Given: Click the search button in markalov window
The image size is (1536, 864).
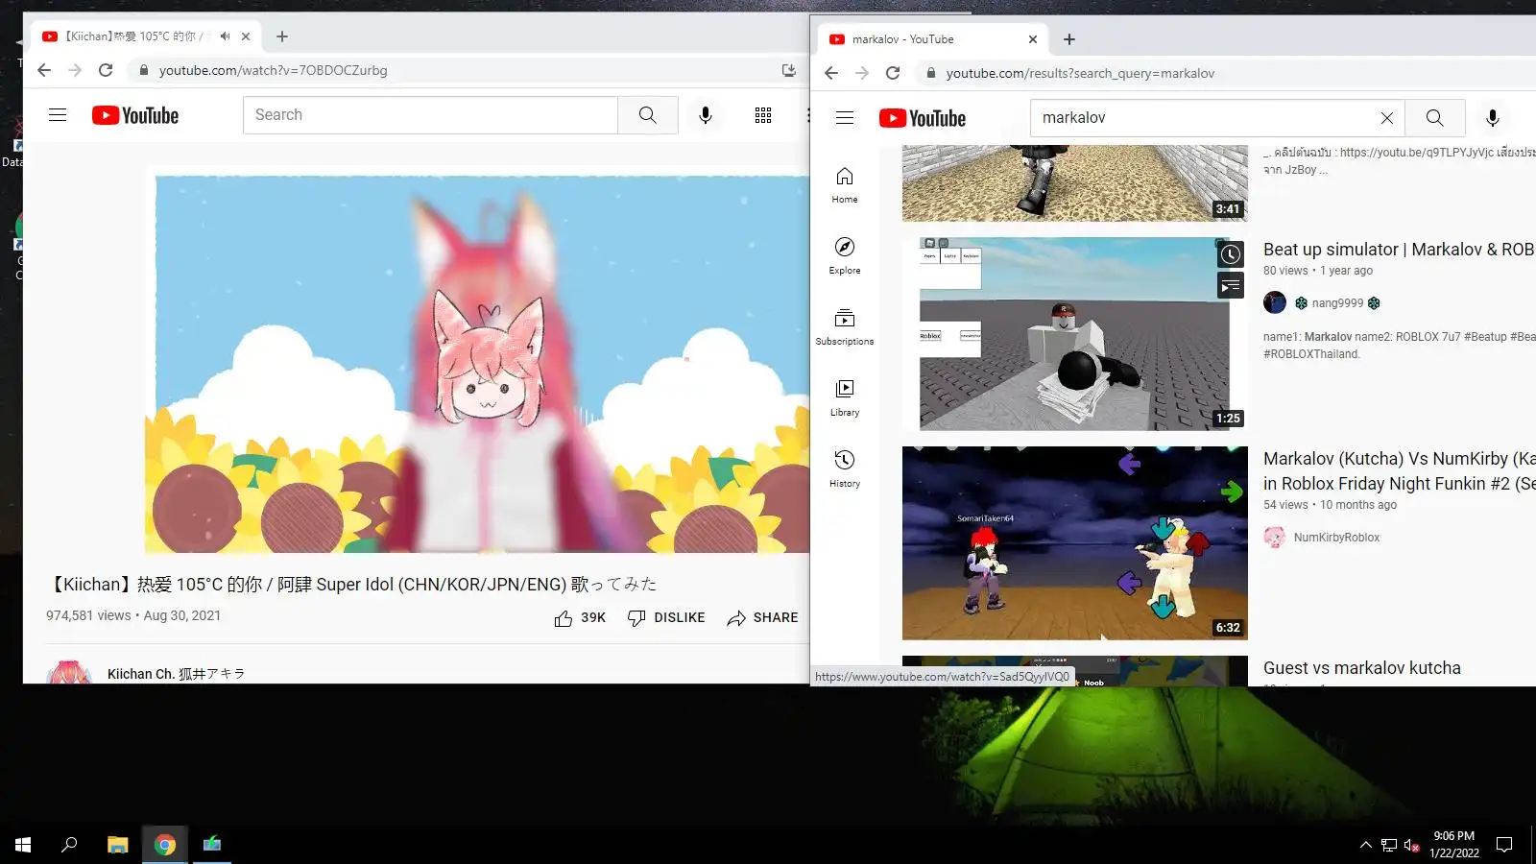Looking at the screenshot, I should (x=1435, y=118).
